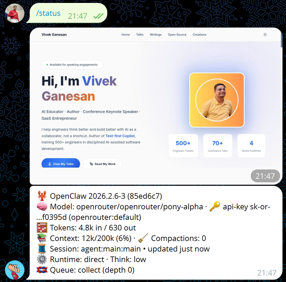286x282 pixels.
Task: Click the 4 Books Published card
Action: [251, 146]
